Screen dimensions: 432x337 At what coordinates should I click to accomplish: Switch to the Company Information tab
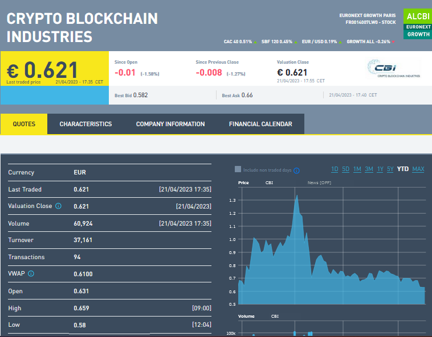[170, 124]
